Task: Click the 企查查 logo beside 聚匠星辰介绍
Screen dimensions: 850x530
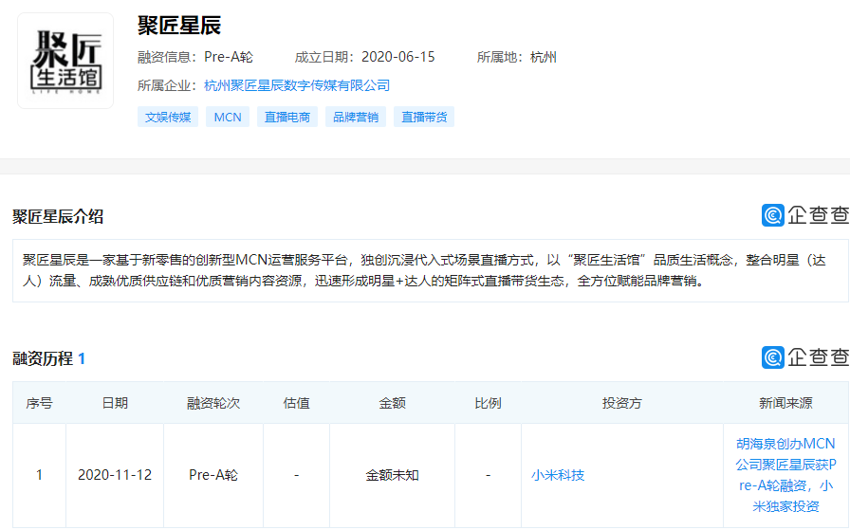Action: (805, 215)
